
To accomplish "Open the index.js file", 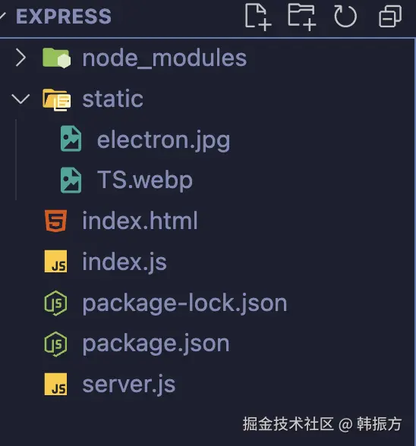I will [124, 262].
